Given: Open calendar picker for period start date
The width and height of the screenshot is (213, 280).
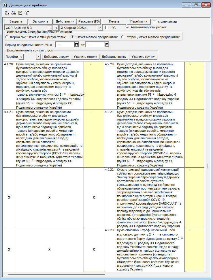Looking at the screenshot, I should coord(76,45).
